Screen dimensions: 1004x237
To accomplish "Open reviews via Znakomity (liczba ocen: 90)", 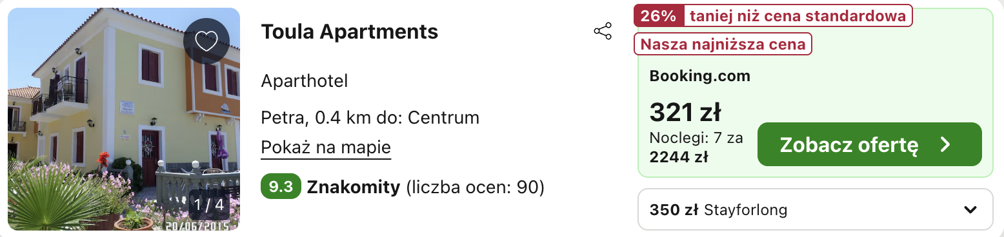I will pos(426,187).
